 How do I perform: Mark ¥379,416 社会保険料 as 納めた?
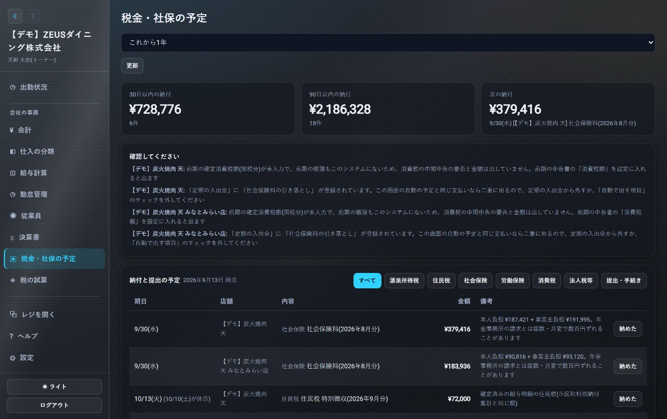[628, 329]
